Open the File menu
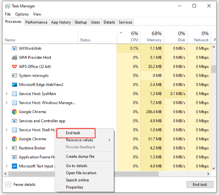 point(8,14)
